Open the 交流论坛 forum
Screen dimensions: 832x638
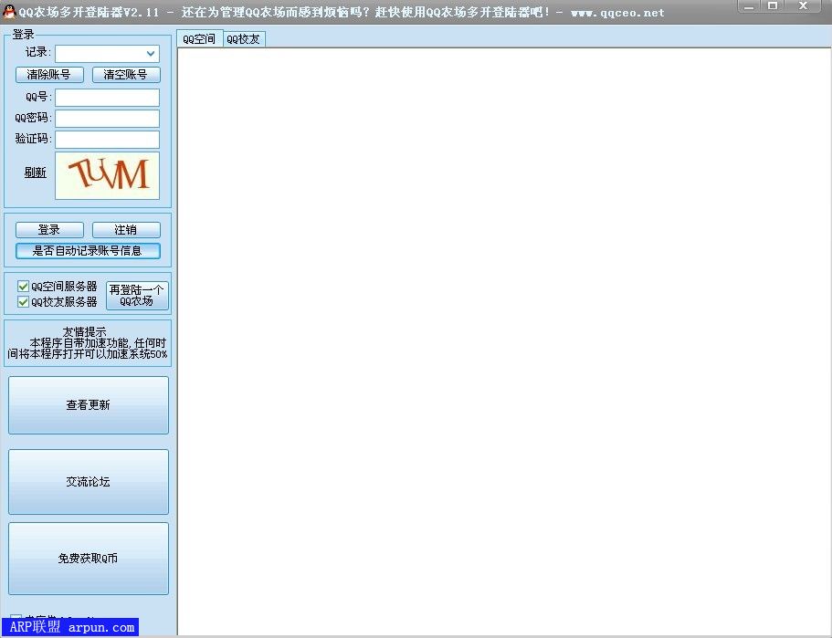(88, 482)
